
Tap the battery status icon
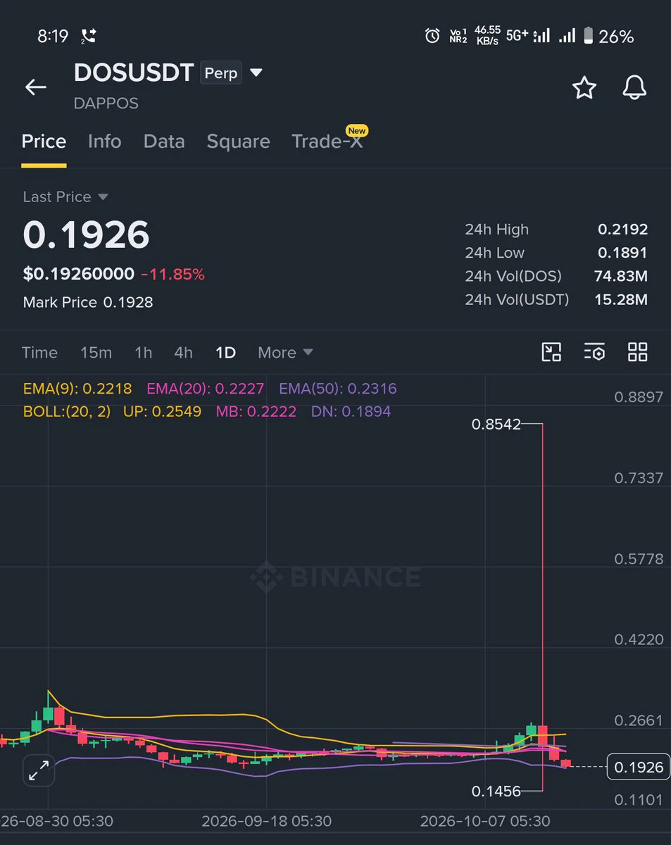[x=589, y=36]
